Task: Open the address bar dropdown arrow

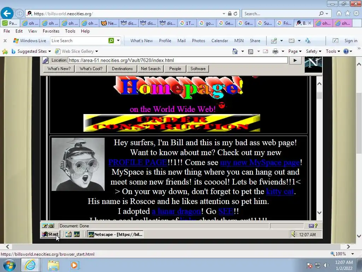Action: [x=224, y=14]
